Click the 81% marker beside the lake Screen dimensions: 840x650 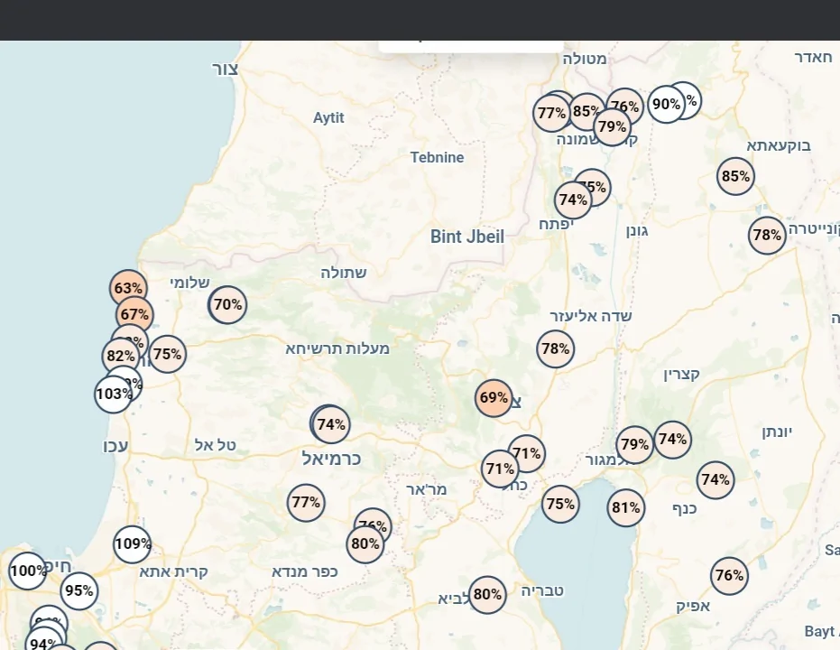tap(625, 508)
